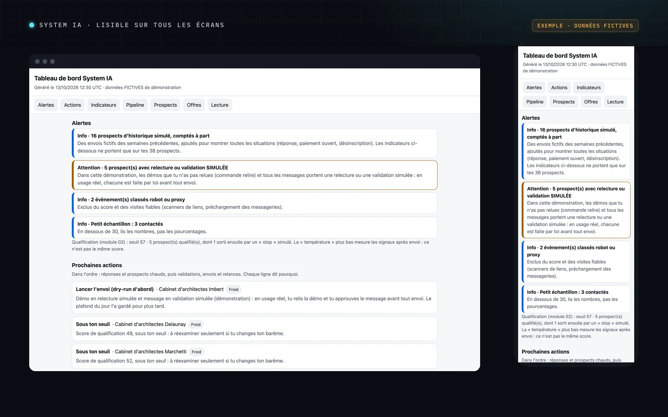Tap Alertes chip in the mobile preview
The width and height of the screenshot is (668, 417).
534,88
